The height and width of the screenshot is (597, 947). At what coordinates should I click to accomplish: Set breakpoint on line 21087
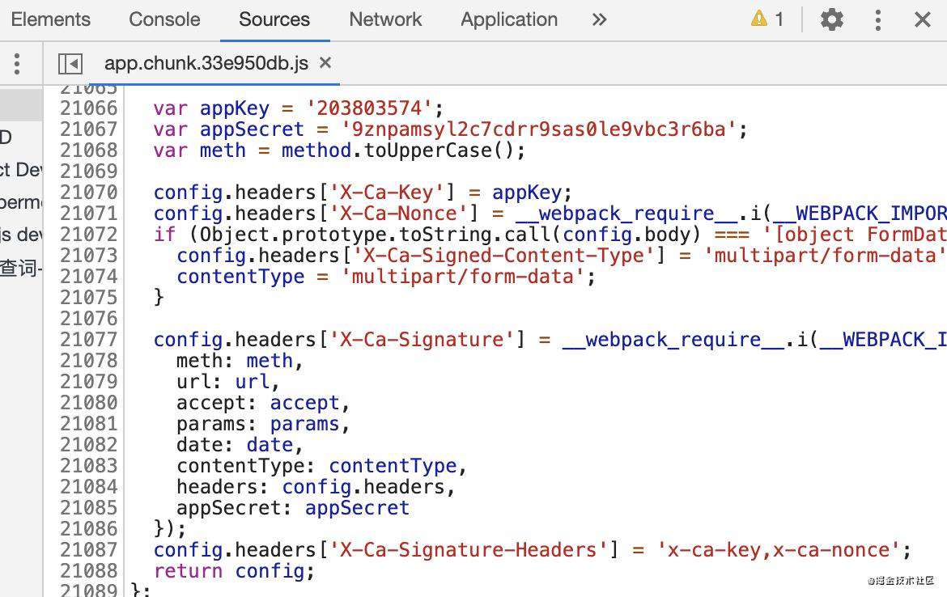[x=88, y=549]
